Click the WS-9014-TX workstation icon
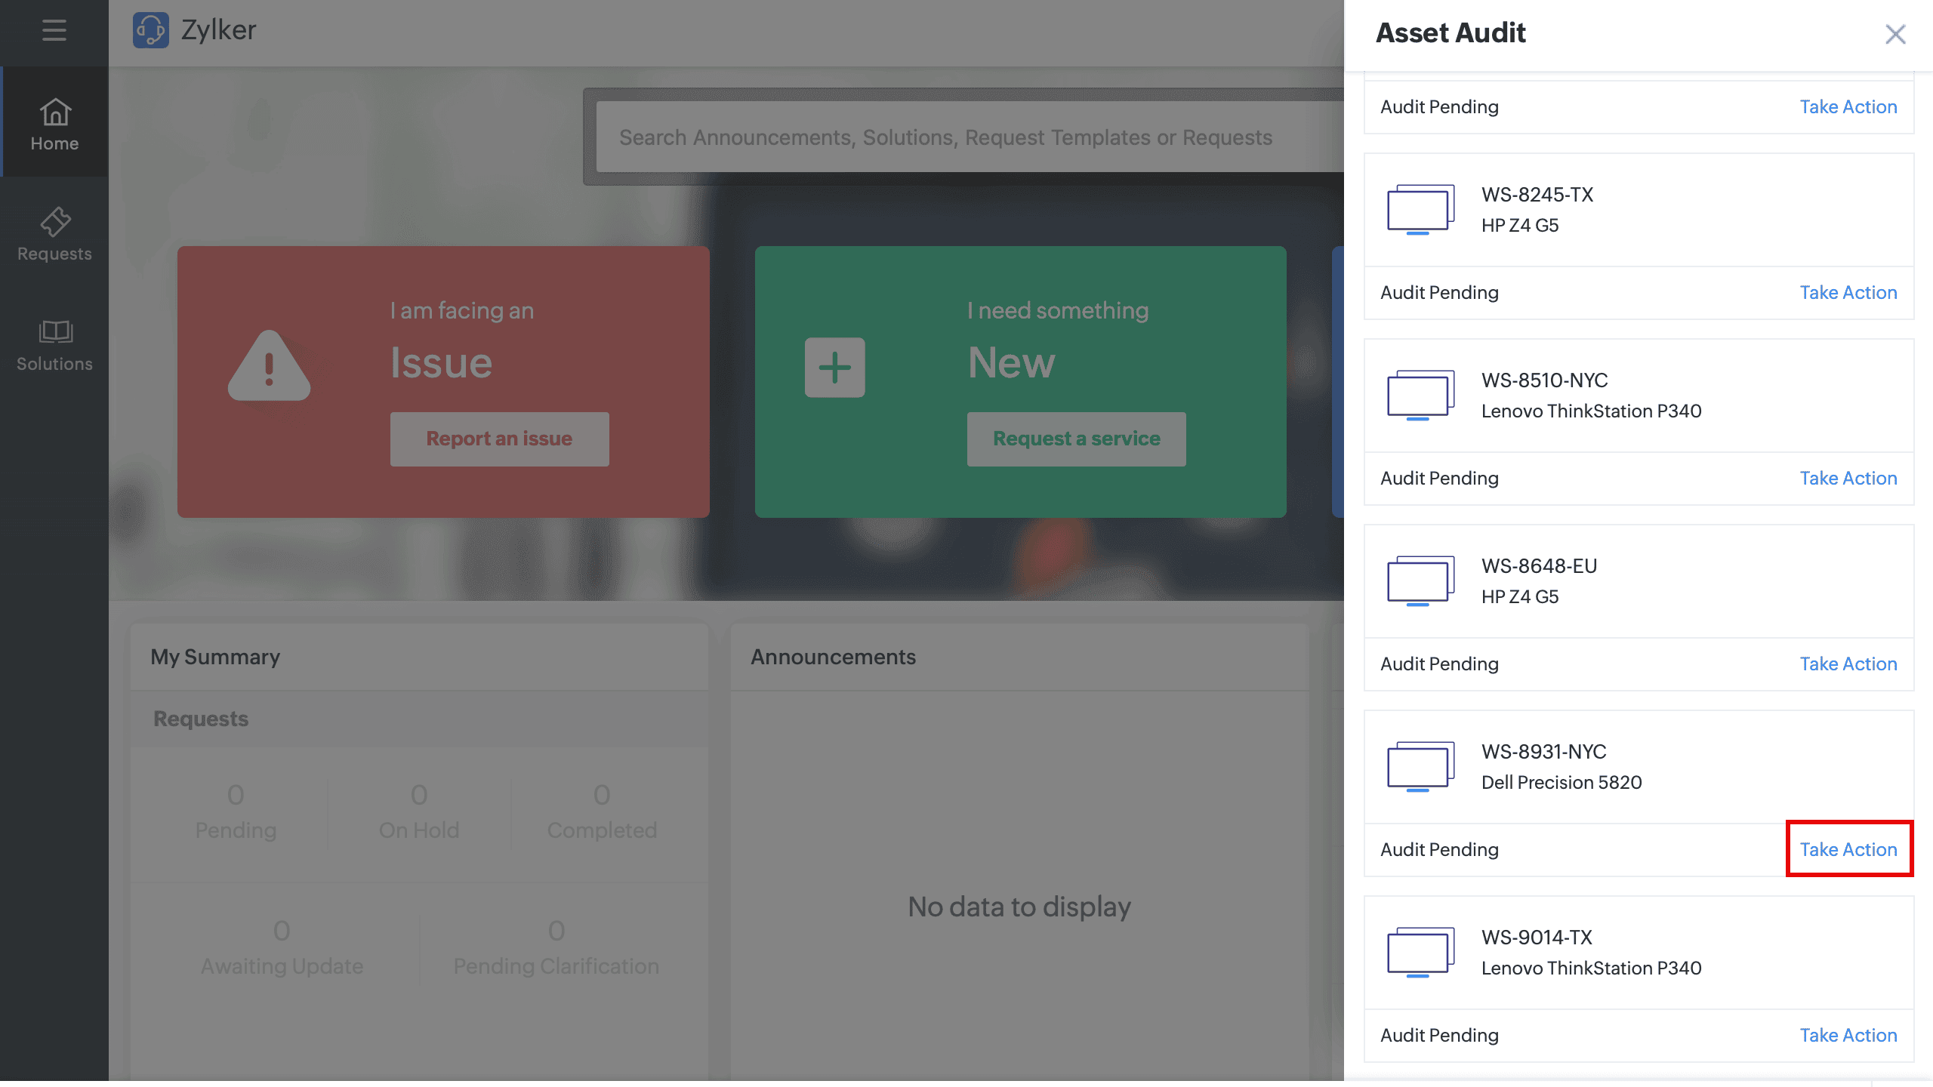Screen dimensions: 1933x1087 click(x=1420, y=952)
